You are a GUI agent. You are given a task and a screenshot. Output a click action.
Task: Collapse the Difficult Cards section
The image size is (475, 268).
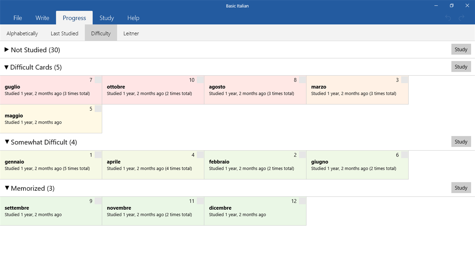pos(6,67)
